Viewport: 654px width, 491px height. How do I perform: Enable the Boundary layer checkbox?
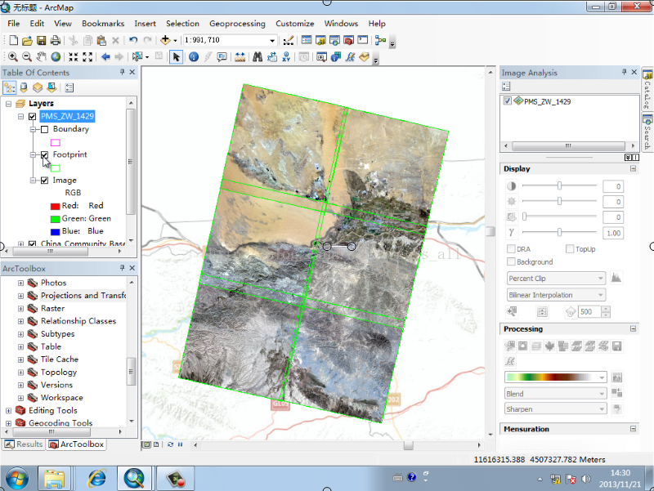44,129
